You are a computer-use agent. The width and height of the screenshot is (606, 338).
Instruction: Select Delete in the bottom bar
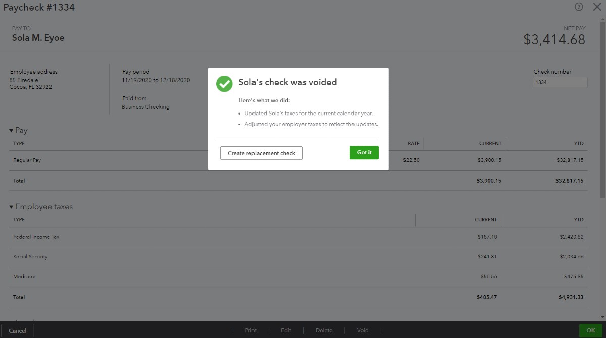point(324,331)
